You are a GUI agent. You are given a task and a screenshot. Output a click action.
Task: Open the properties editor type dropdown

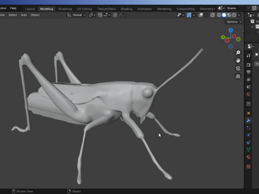click(x=251, y=46)
